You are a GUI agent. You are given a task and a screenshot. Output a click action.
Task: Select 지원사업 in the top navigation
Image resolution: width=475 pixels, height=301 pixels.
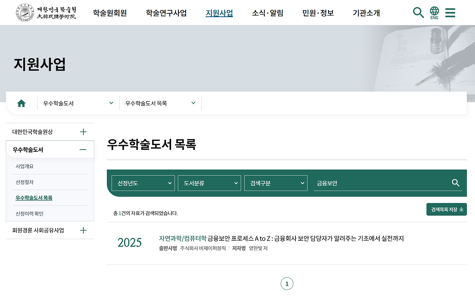click(219, 12)
